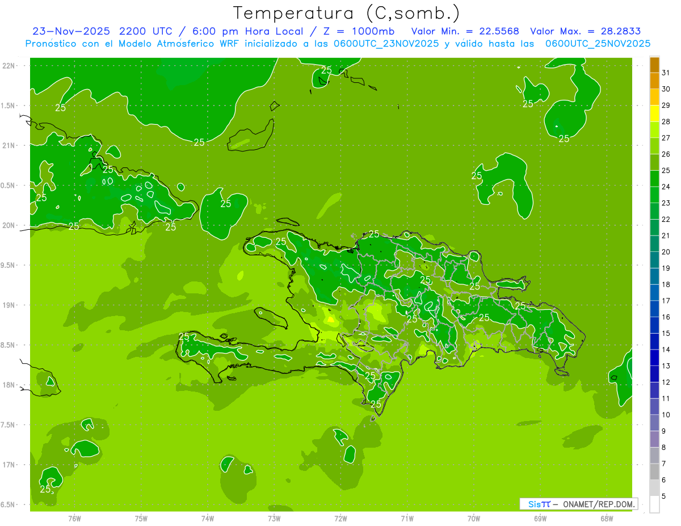Click the legend value "14"

666,350
